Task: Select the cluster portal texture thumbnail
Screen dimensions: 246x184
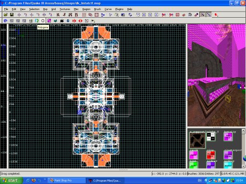Action: click(228, 155)
